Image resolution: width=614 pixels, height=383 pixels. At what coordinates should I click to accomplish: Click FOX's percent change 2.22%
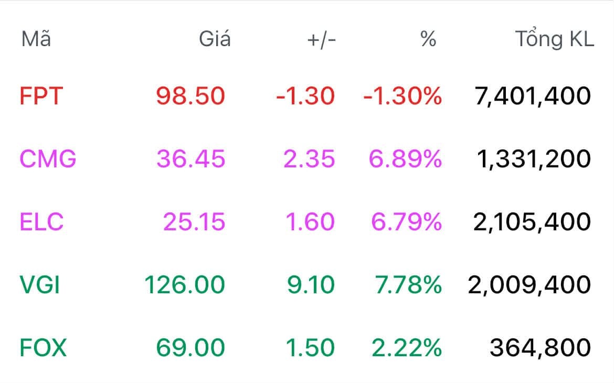point(406,348)
